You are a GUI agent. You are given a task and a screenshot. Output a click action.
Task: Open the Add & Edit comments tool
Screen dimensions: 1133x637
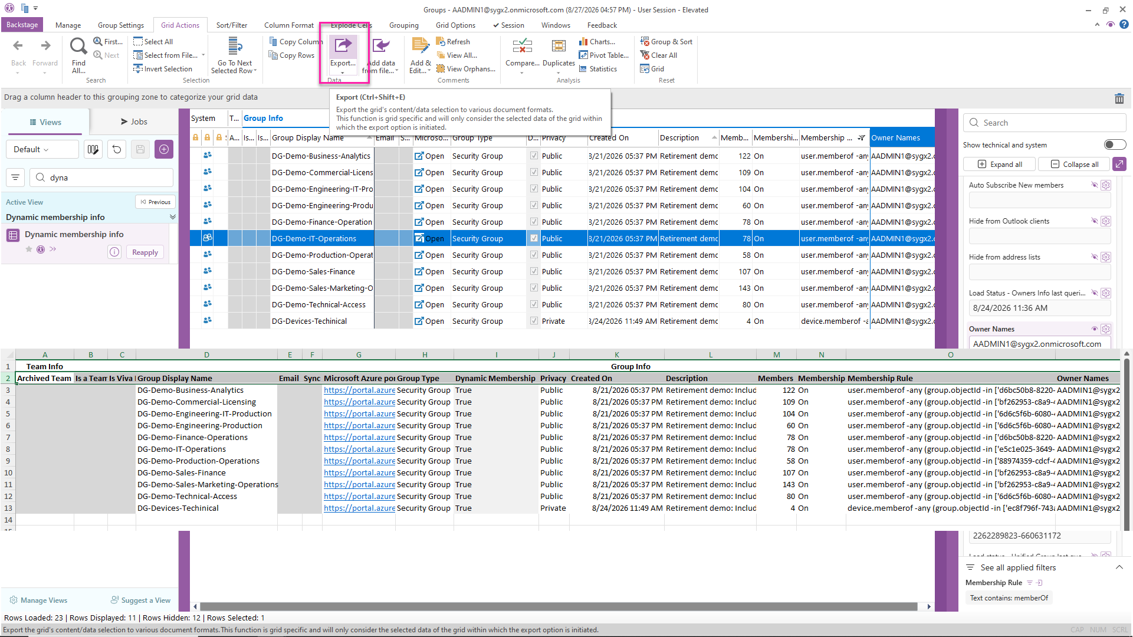tap(421, 55)
